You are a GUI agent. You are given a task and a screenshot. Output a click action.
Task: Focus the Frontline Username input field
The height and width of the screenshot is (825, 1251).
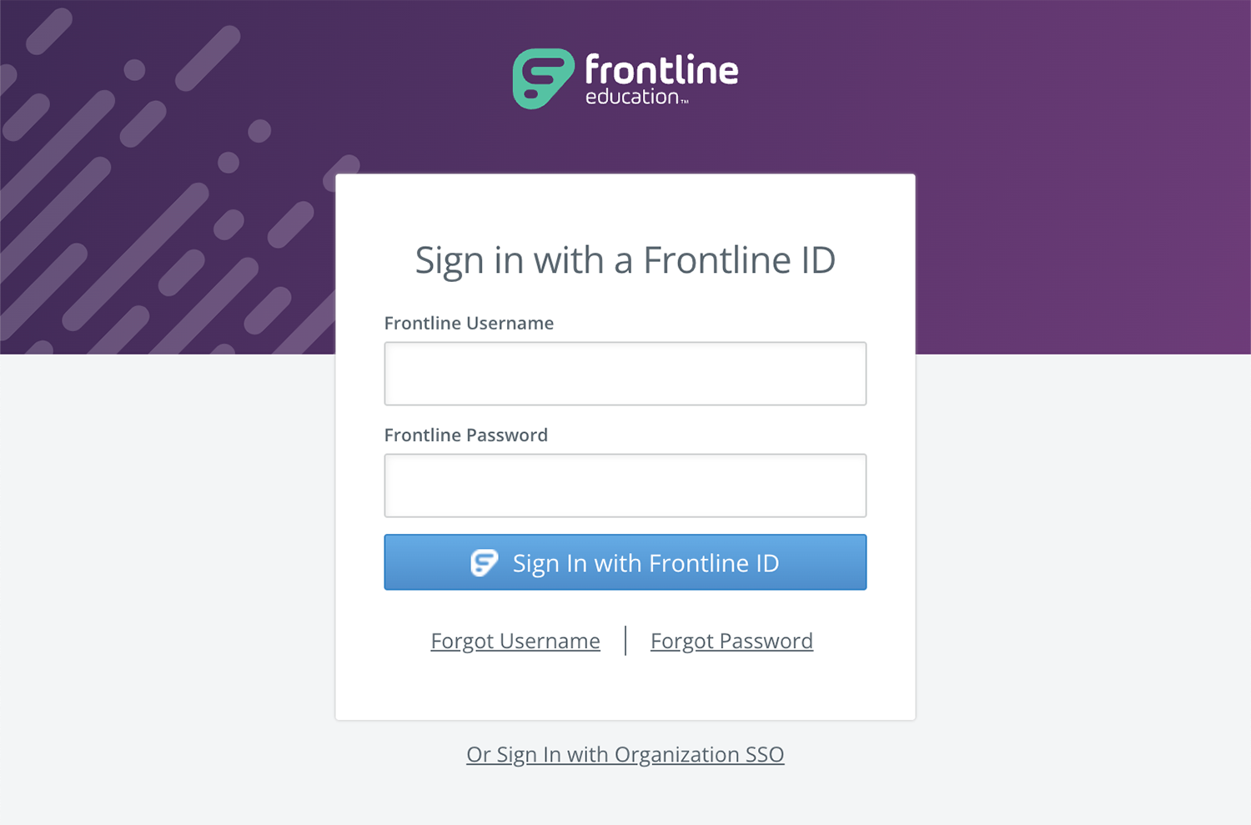pos(625,374)
